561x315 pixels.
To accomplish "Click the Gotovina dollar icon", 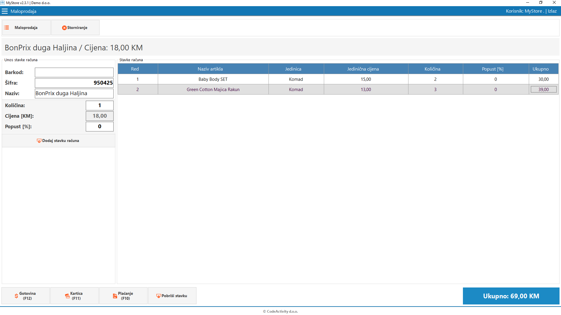I will (16, 296).
